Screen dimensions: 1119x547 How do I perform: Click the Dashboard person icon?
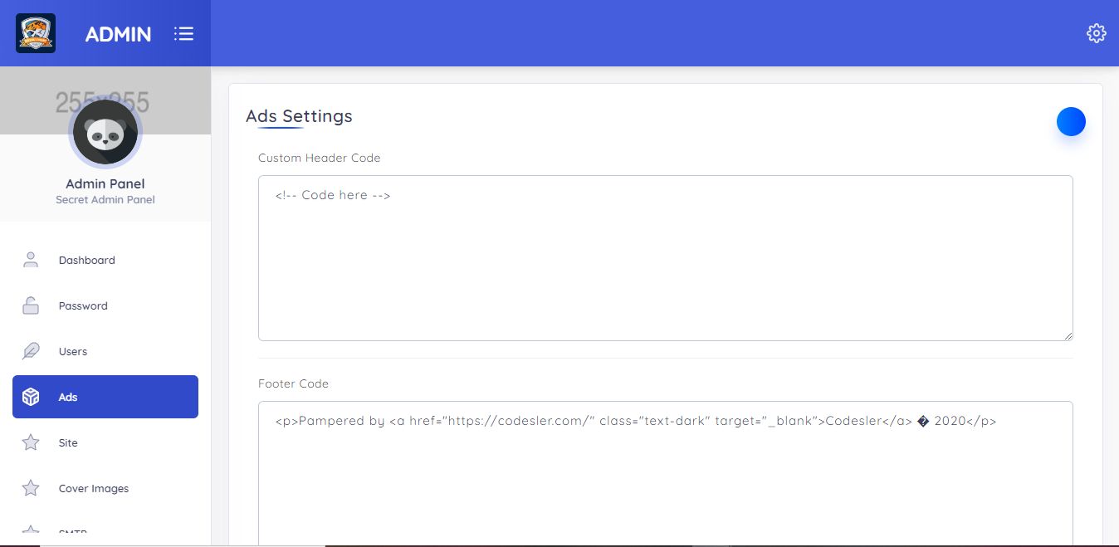click(31, 260)
